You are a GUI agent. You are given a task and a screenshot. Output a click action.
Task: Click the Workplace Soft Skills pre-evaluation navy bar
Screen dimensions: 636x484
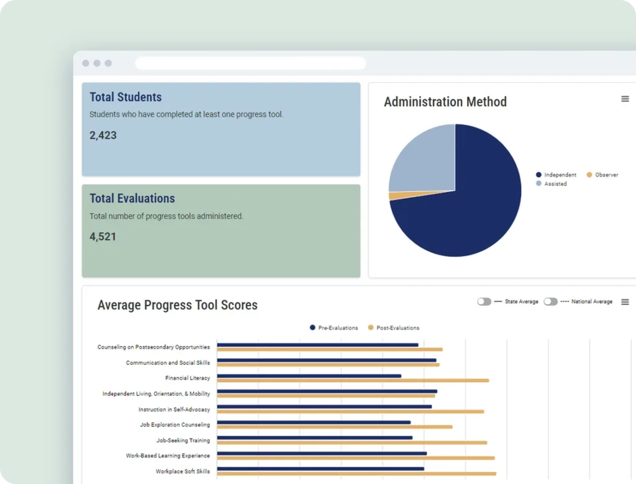click(320, 469)
